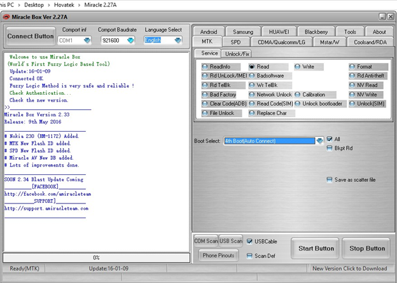Click New Version Click to Download
Image resolution: width=397 pixels, height=283 pixels.
point(349,268)
